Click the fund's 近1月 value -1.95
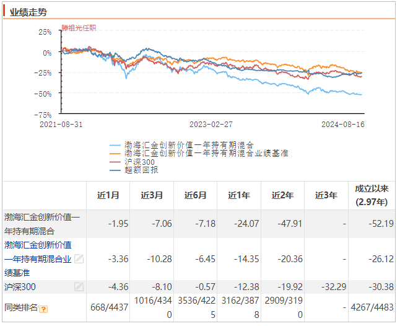 coord(118,224)
